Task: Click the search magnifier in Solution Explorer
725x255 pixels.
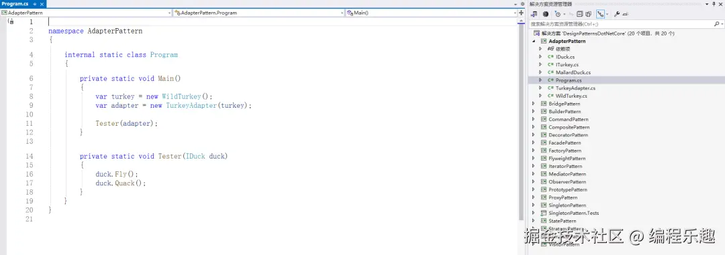Action: pyautogui.click(x=717, y=23)
